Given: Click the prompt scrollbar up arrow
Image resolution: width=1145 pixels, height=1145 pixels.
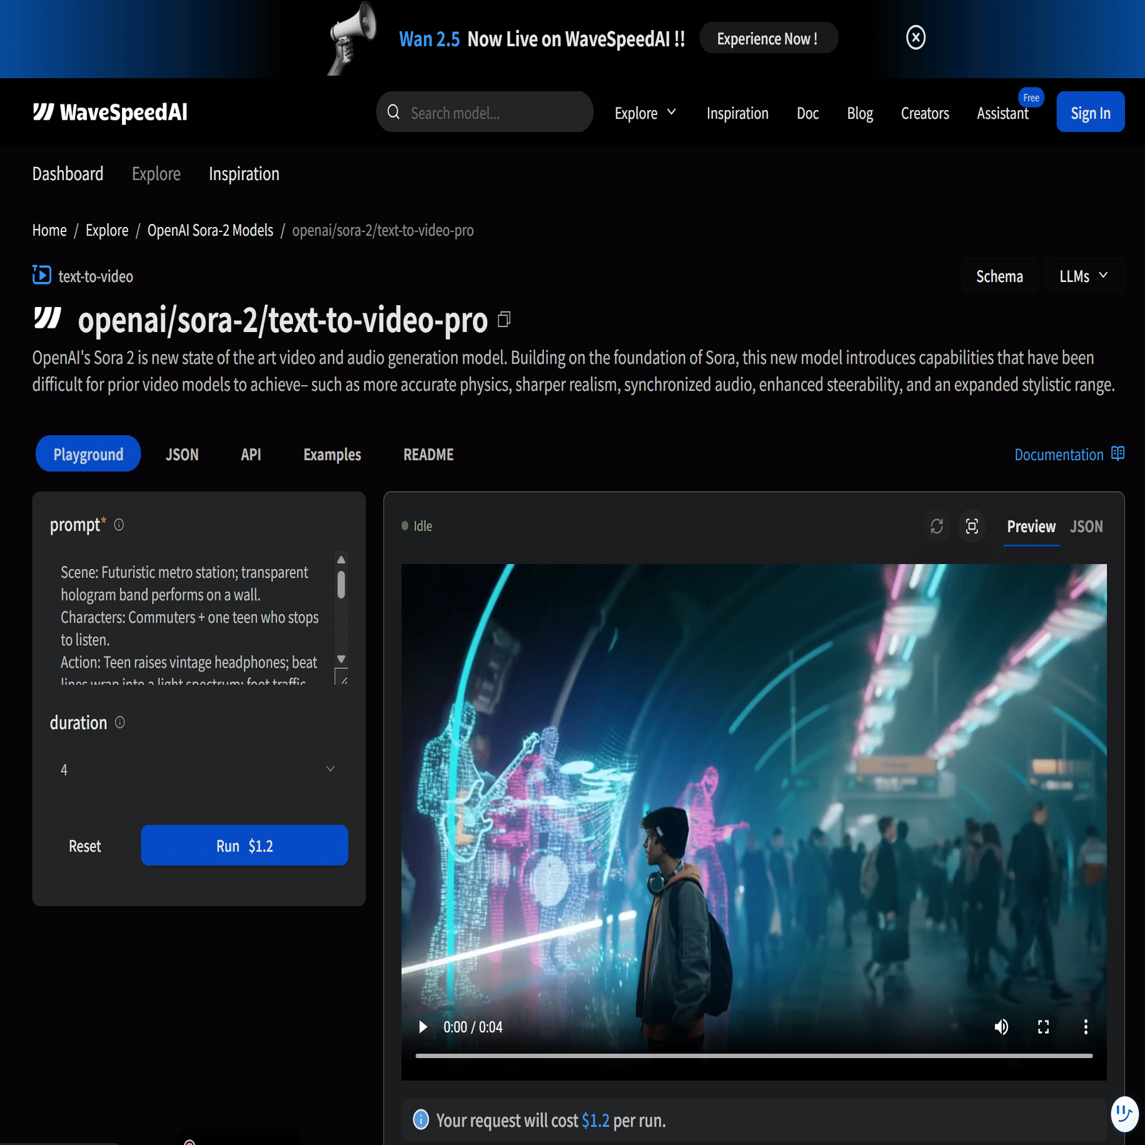Looking at the screenshot, I should (341, 560).
